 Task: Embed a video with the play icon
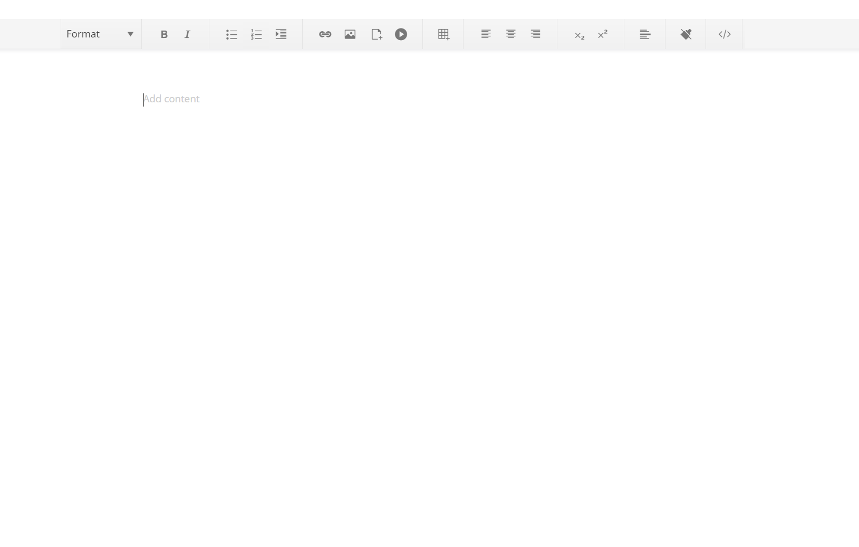(401, 34)
